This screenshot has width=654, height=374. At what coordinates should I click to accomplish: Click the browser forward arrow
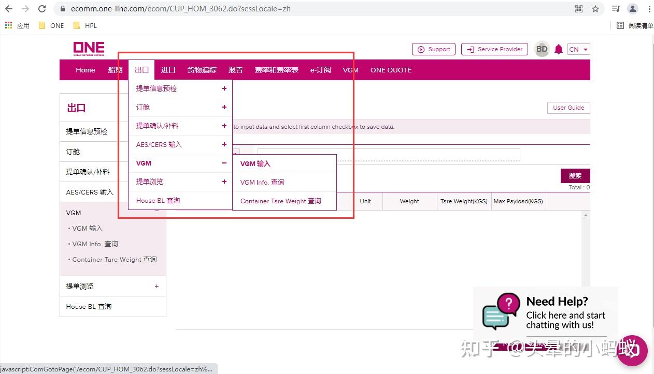[25, 9]
